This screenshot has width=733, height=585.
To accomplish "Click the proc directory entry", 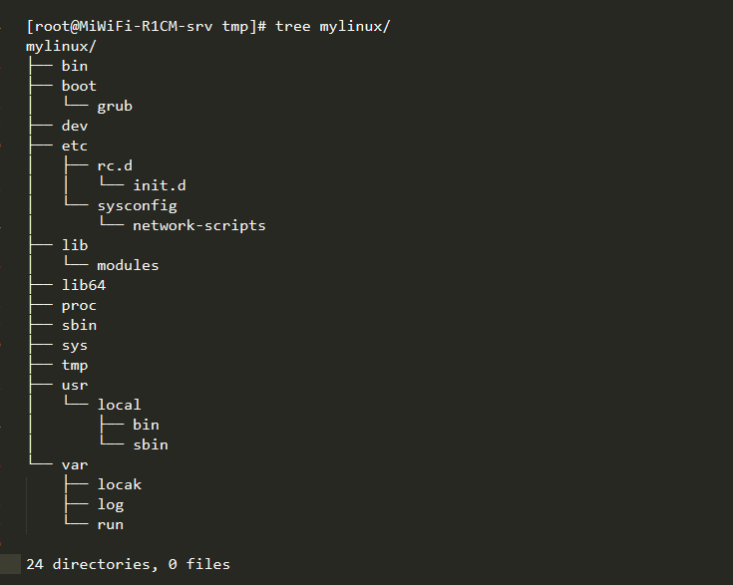I will 79,306.
